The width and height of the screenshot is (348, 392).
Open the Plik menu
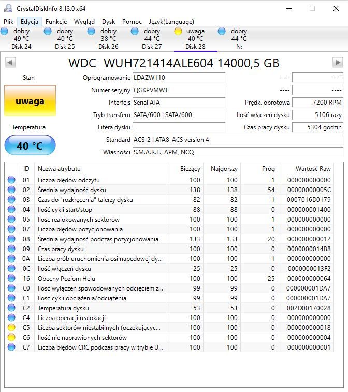8,22
